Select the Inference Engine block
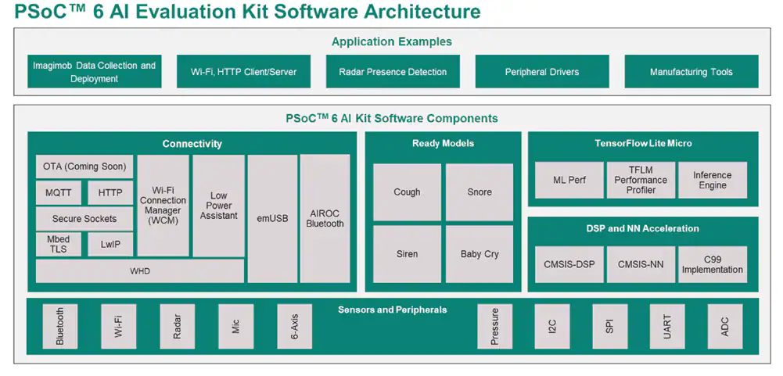The height and width of the screenshot is (376, 783). (x=713, y=180)
